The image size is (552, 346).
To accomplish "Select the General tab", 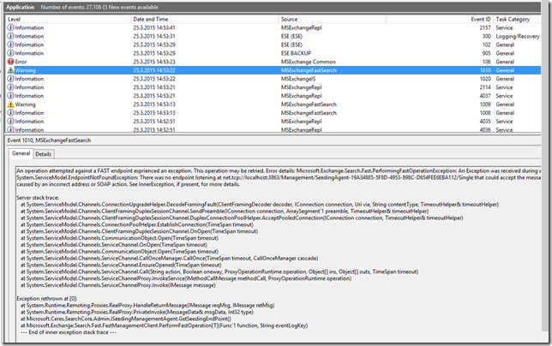I will (21, 153).
